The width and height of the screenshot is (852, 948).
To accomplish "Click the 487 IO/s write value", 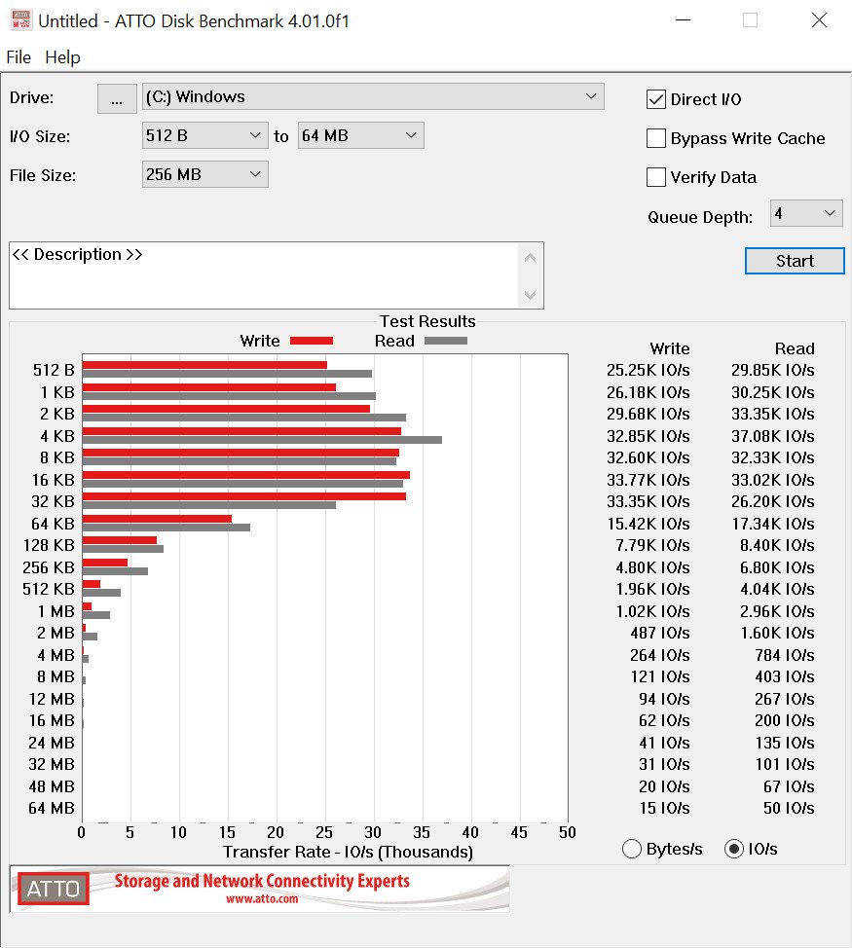I will click(660, 633).
